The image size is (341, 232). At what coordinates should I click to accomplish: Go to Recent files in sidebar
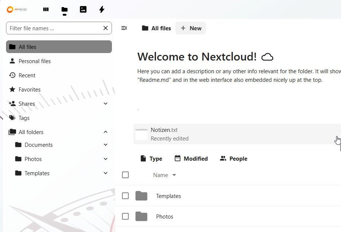tap(27, 75)
